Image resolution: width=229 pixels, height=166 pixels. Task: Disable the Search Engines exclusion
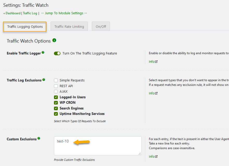[x=56, y=108]
